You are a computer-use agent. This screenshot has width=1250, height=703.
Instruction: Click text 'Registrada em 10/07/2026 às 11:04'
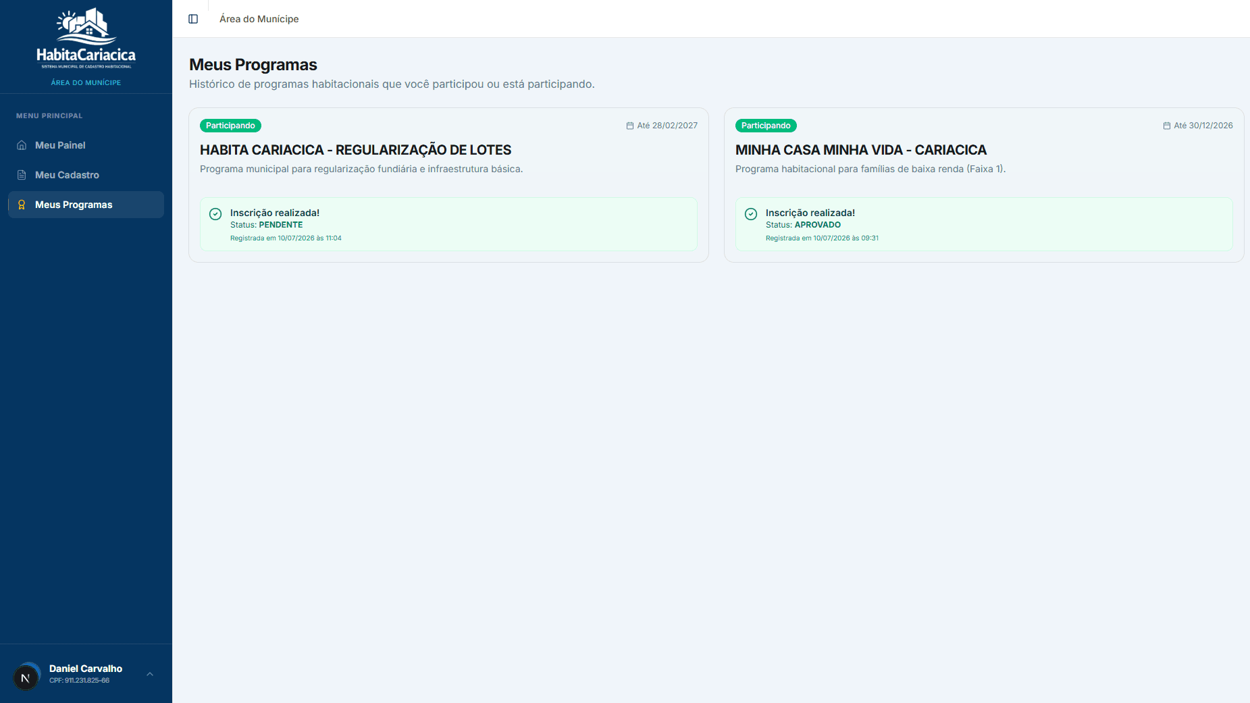pyautogui.click(x=286, y=238)
